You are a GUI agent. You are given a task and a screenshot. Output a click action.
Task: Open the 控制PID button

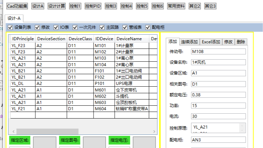tap(93, 6)
